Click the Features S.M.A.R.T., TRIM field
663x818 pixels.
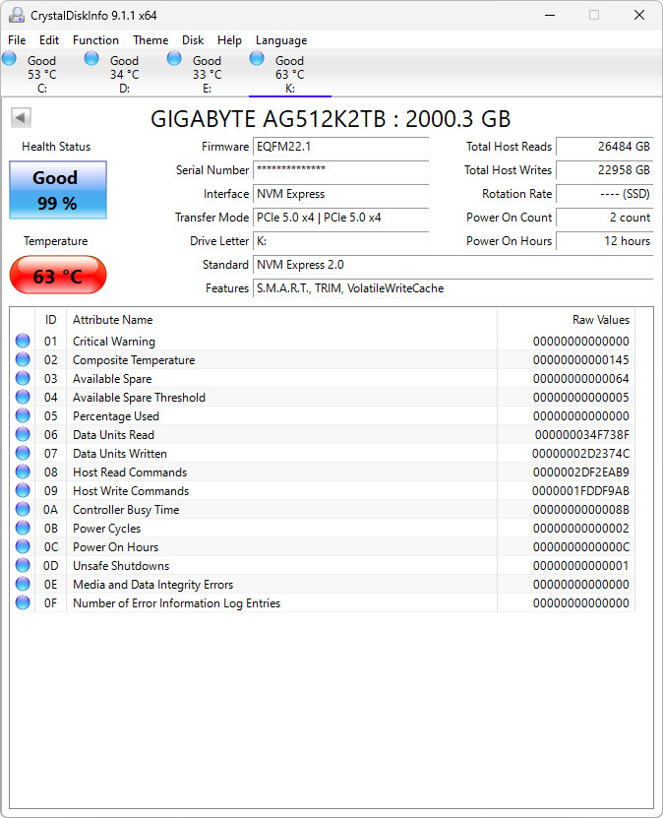click(452, 288)
